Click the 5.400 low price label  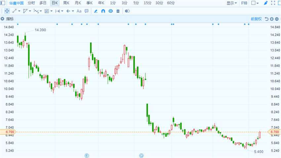click(259, 152)
